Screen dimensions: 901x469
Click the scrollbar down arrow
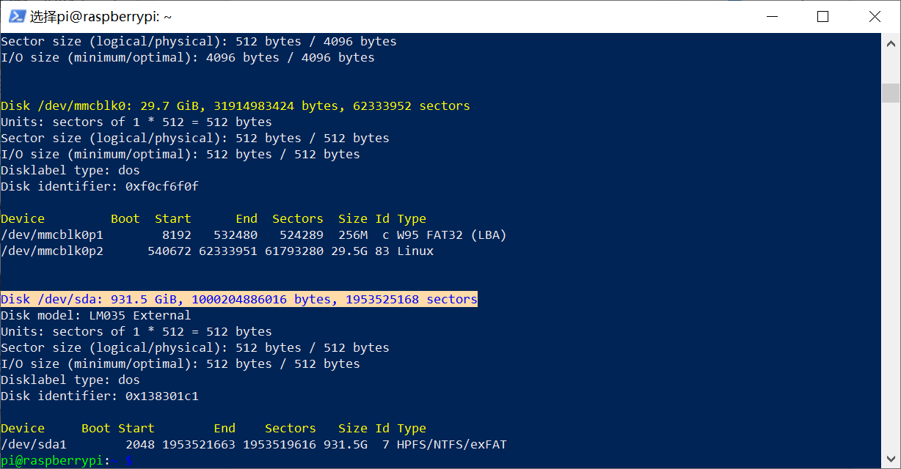pyautogui.click(x=891, y=461)
